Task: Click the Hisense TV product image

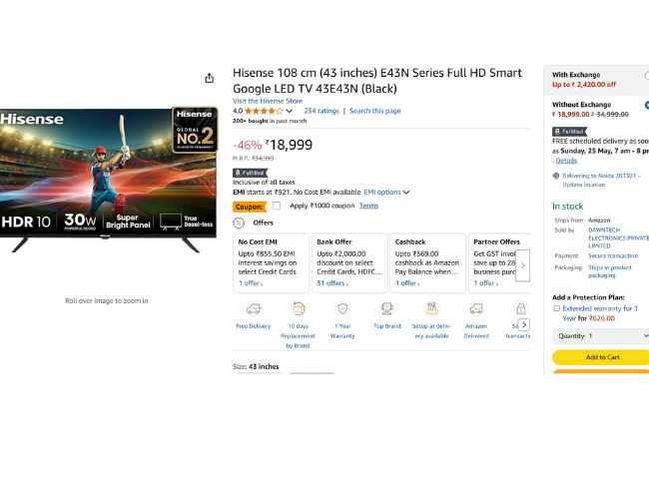Action: 108,180
